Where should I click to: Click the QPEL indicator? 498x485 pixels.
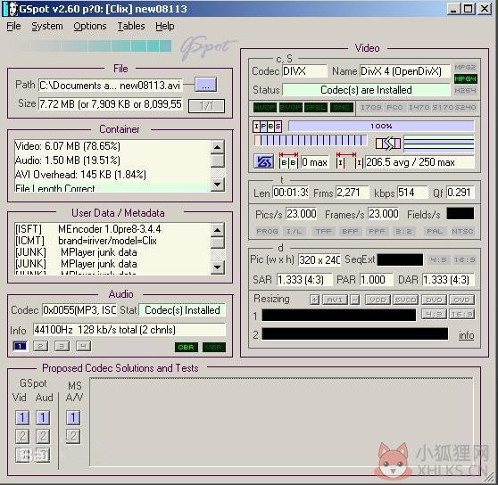coord(316,108)
